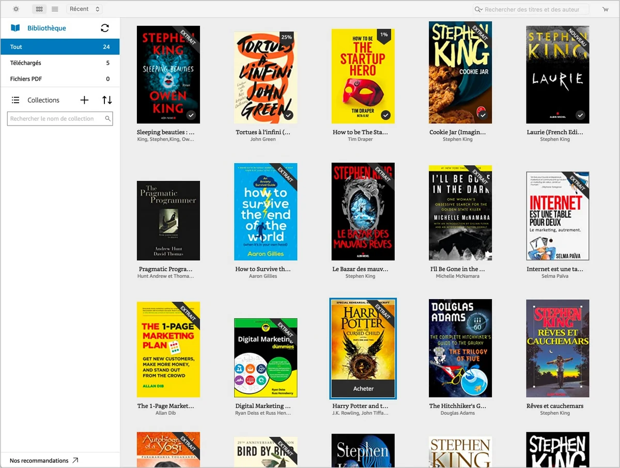620x468 pixels.
Task: Click the collection search magnifier icon
Action: click(107, 119)
